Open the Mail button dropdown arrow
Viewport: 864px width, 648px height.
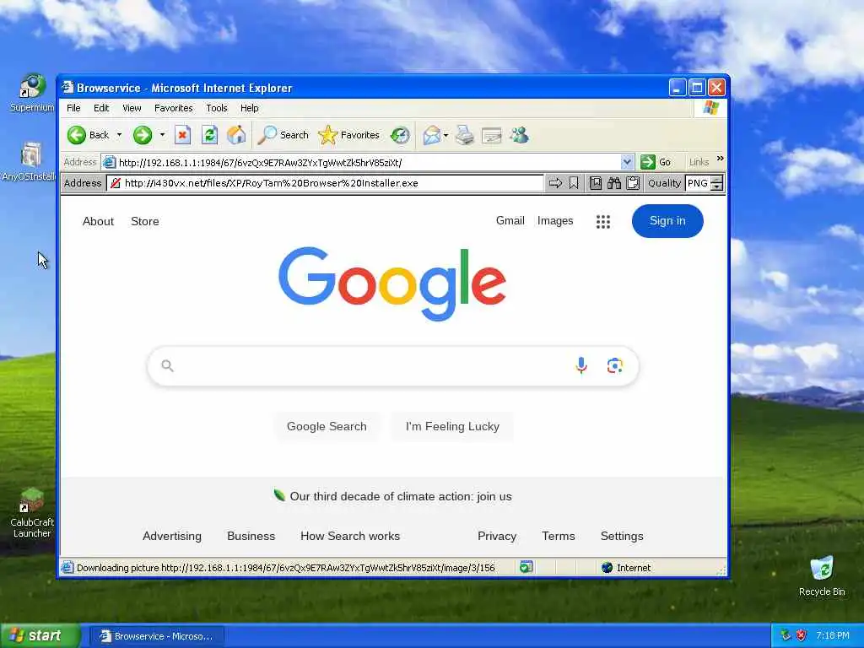445,135
